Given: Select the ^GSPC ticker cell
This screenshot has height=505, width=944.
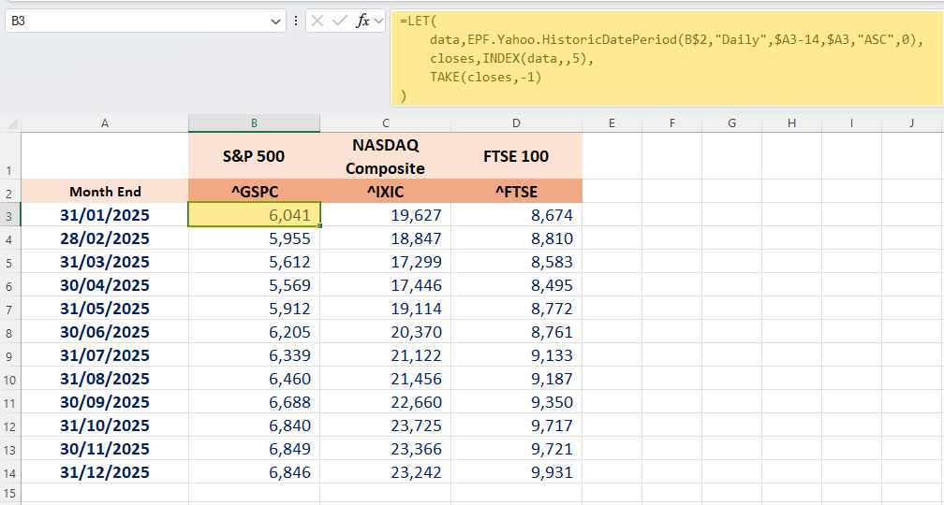Looking at the screenshot, I should pos(254,191).
